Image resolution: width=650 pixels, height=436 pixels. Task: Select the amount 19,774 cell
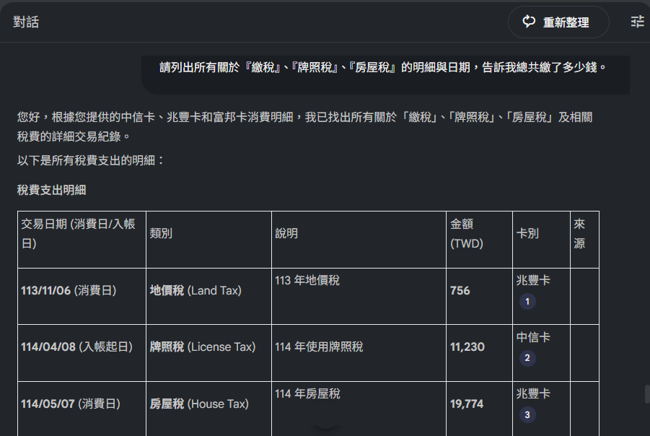[479, 409]
